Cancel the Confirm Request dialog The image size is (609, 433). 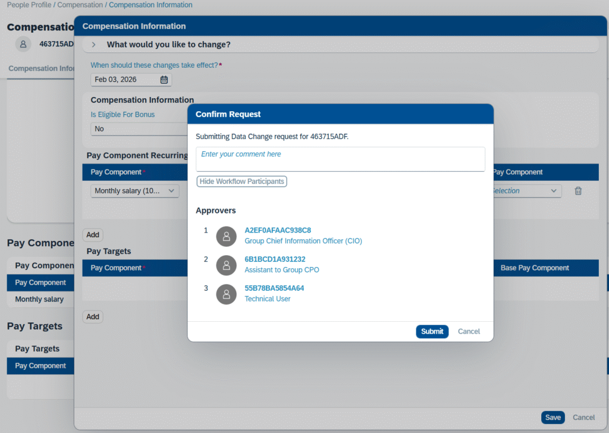coord(469,331)
